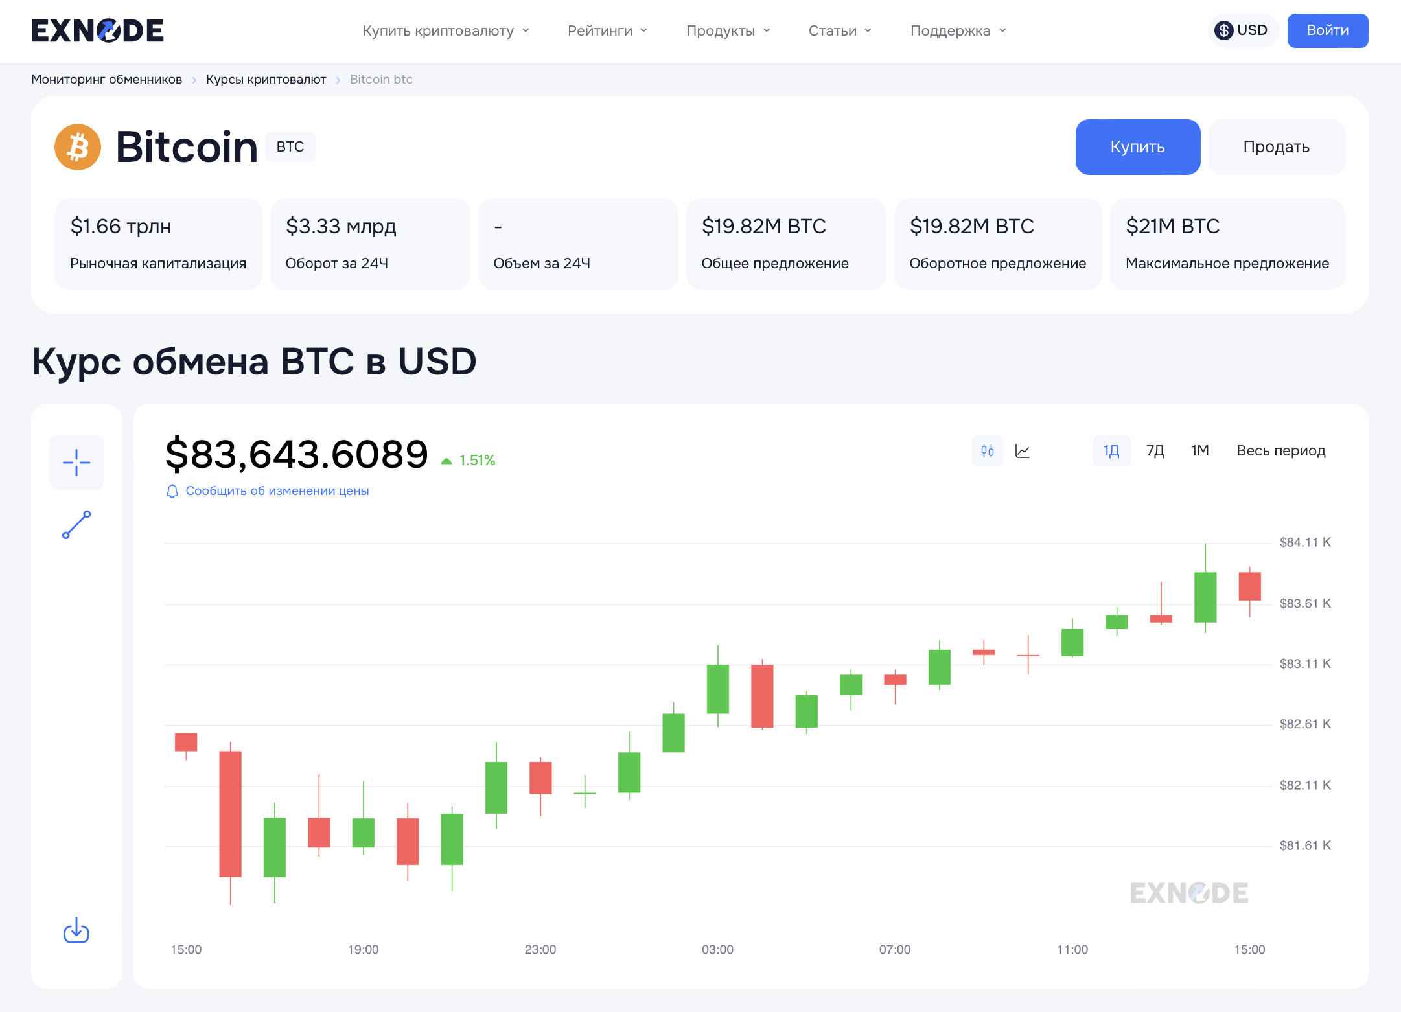
Task: Switch to line chart view
Action: point(1023,451)
